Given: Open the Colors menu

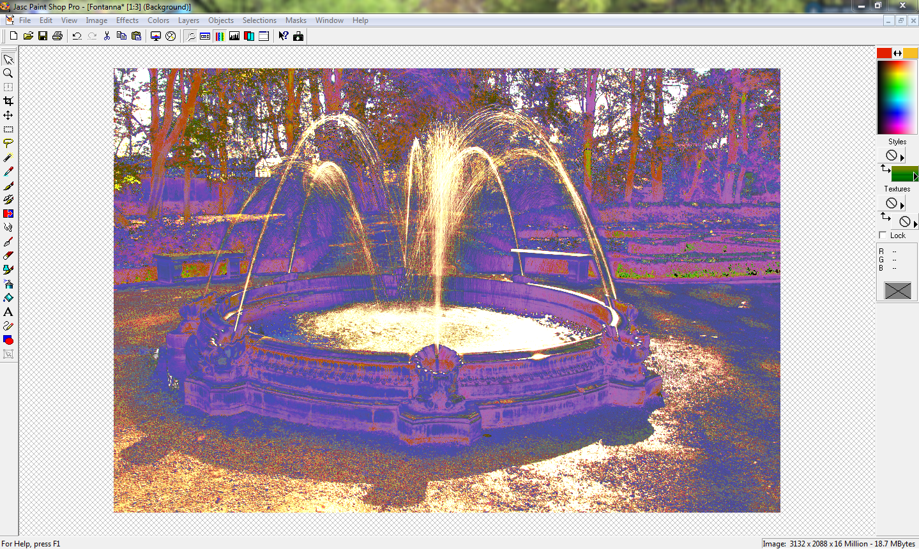Looking at the screenshot, I should 158,20.
